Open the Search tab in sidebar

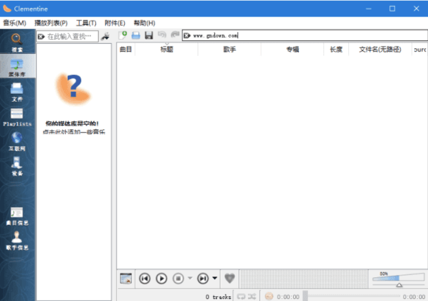tap(17, 43)
